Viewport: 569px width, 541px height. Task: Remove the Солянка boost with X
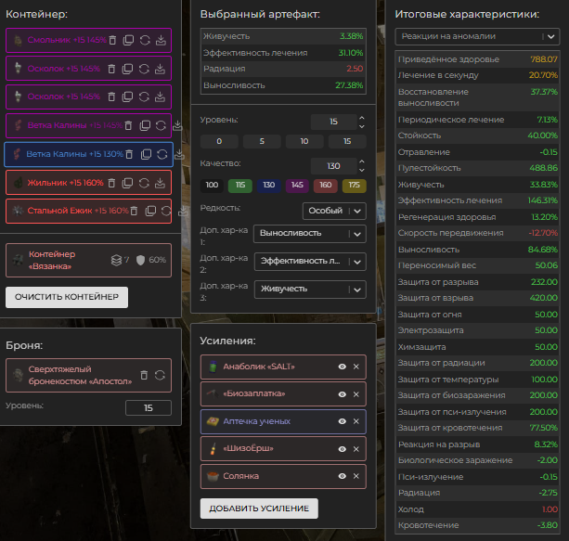pos(356,476)
